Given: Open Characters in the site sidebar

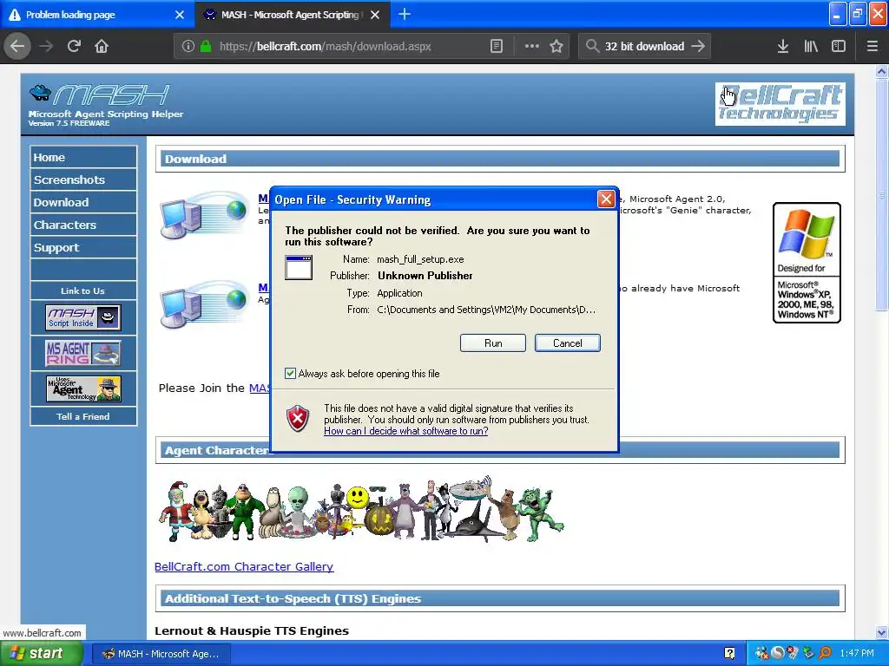Looking at the screenshot, I should (x=83, y=225).
